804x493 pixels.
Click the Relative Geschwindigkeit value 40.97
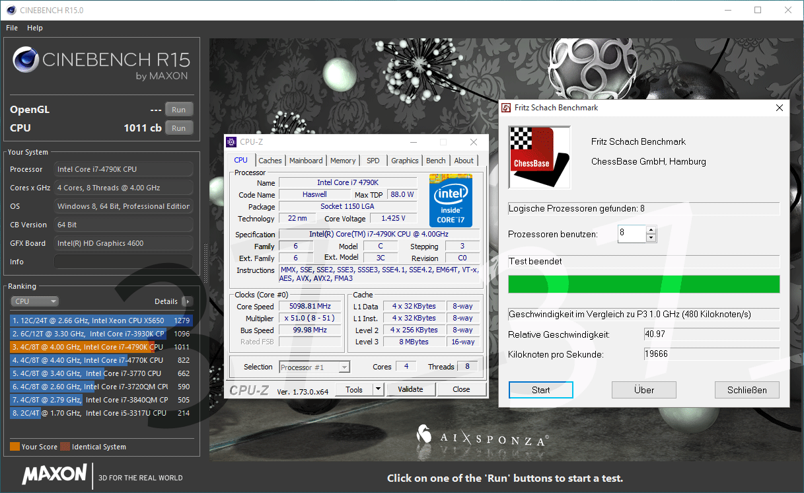pos(712,334)
